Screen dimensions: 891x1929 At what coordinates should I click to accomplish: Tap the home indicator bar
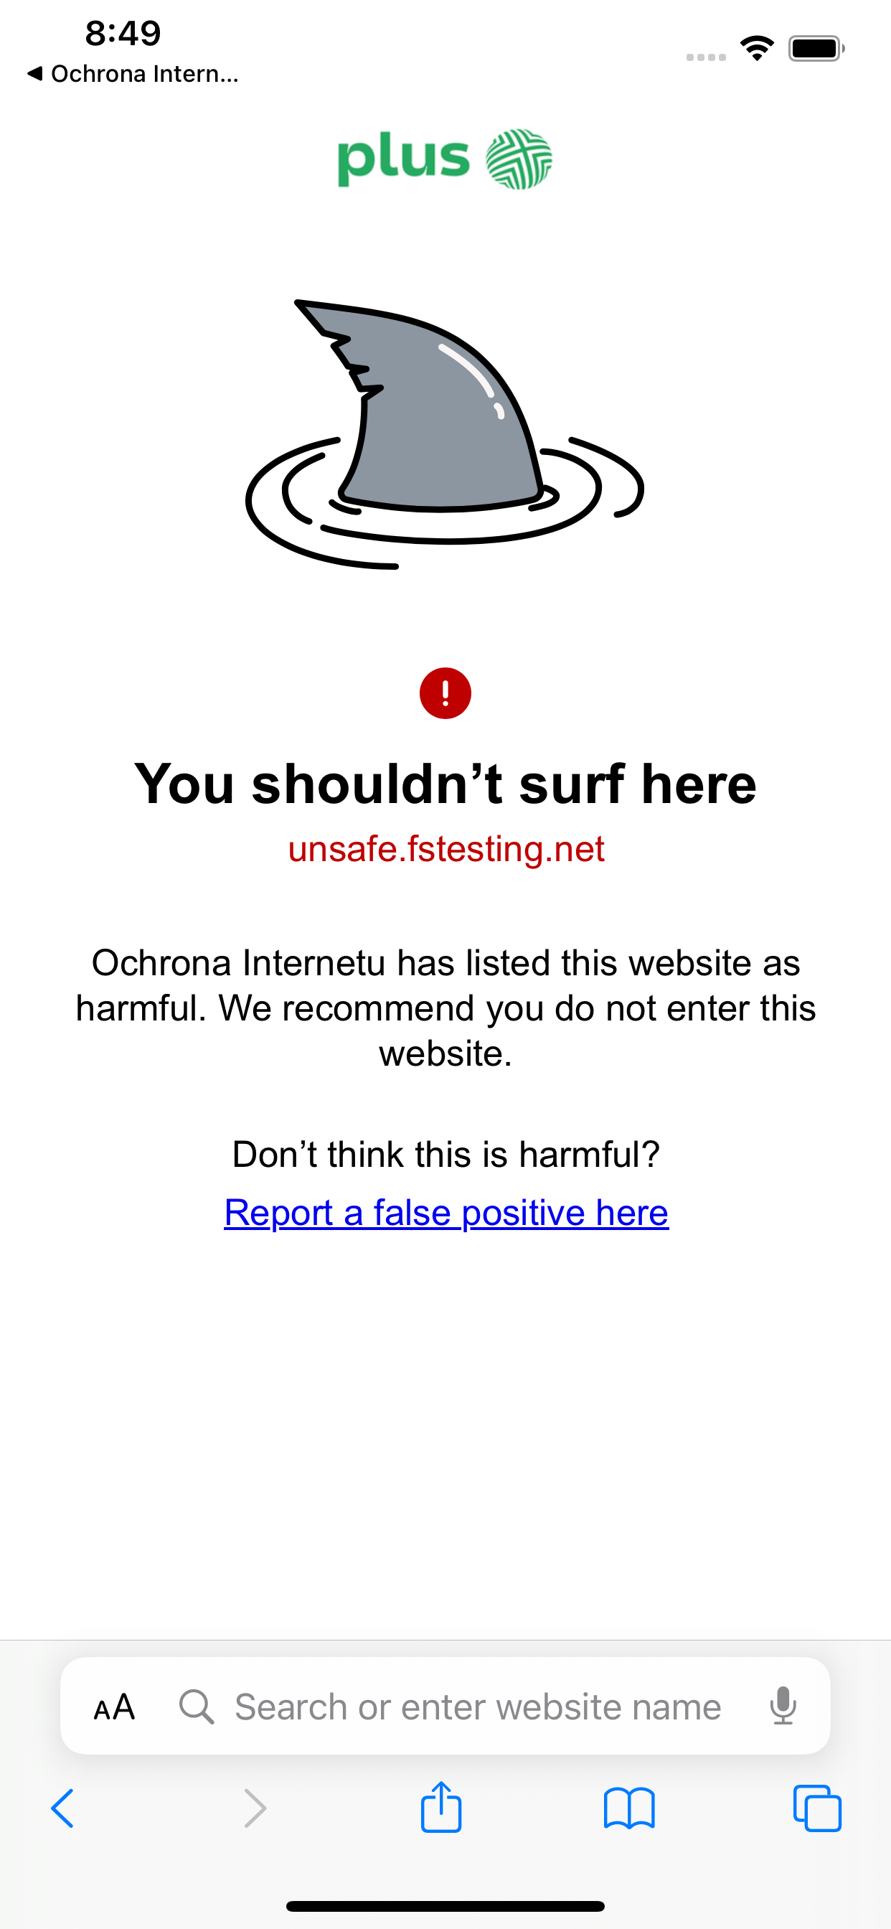tap(445, 1906)
